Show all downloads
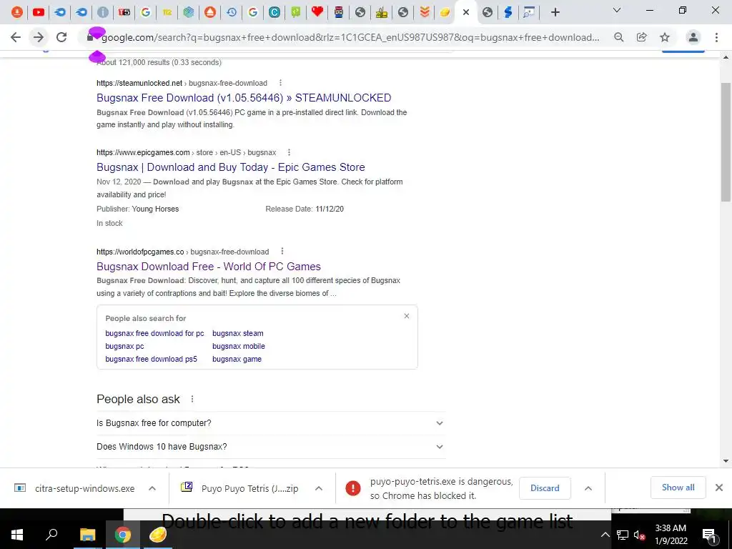 tap(678, 488)
